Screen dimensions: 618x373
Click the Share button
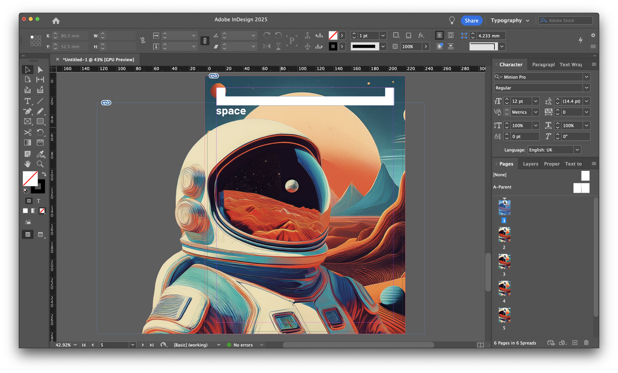point(471,20)
